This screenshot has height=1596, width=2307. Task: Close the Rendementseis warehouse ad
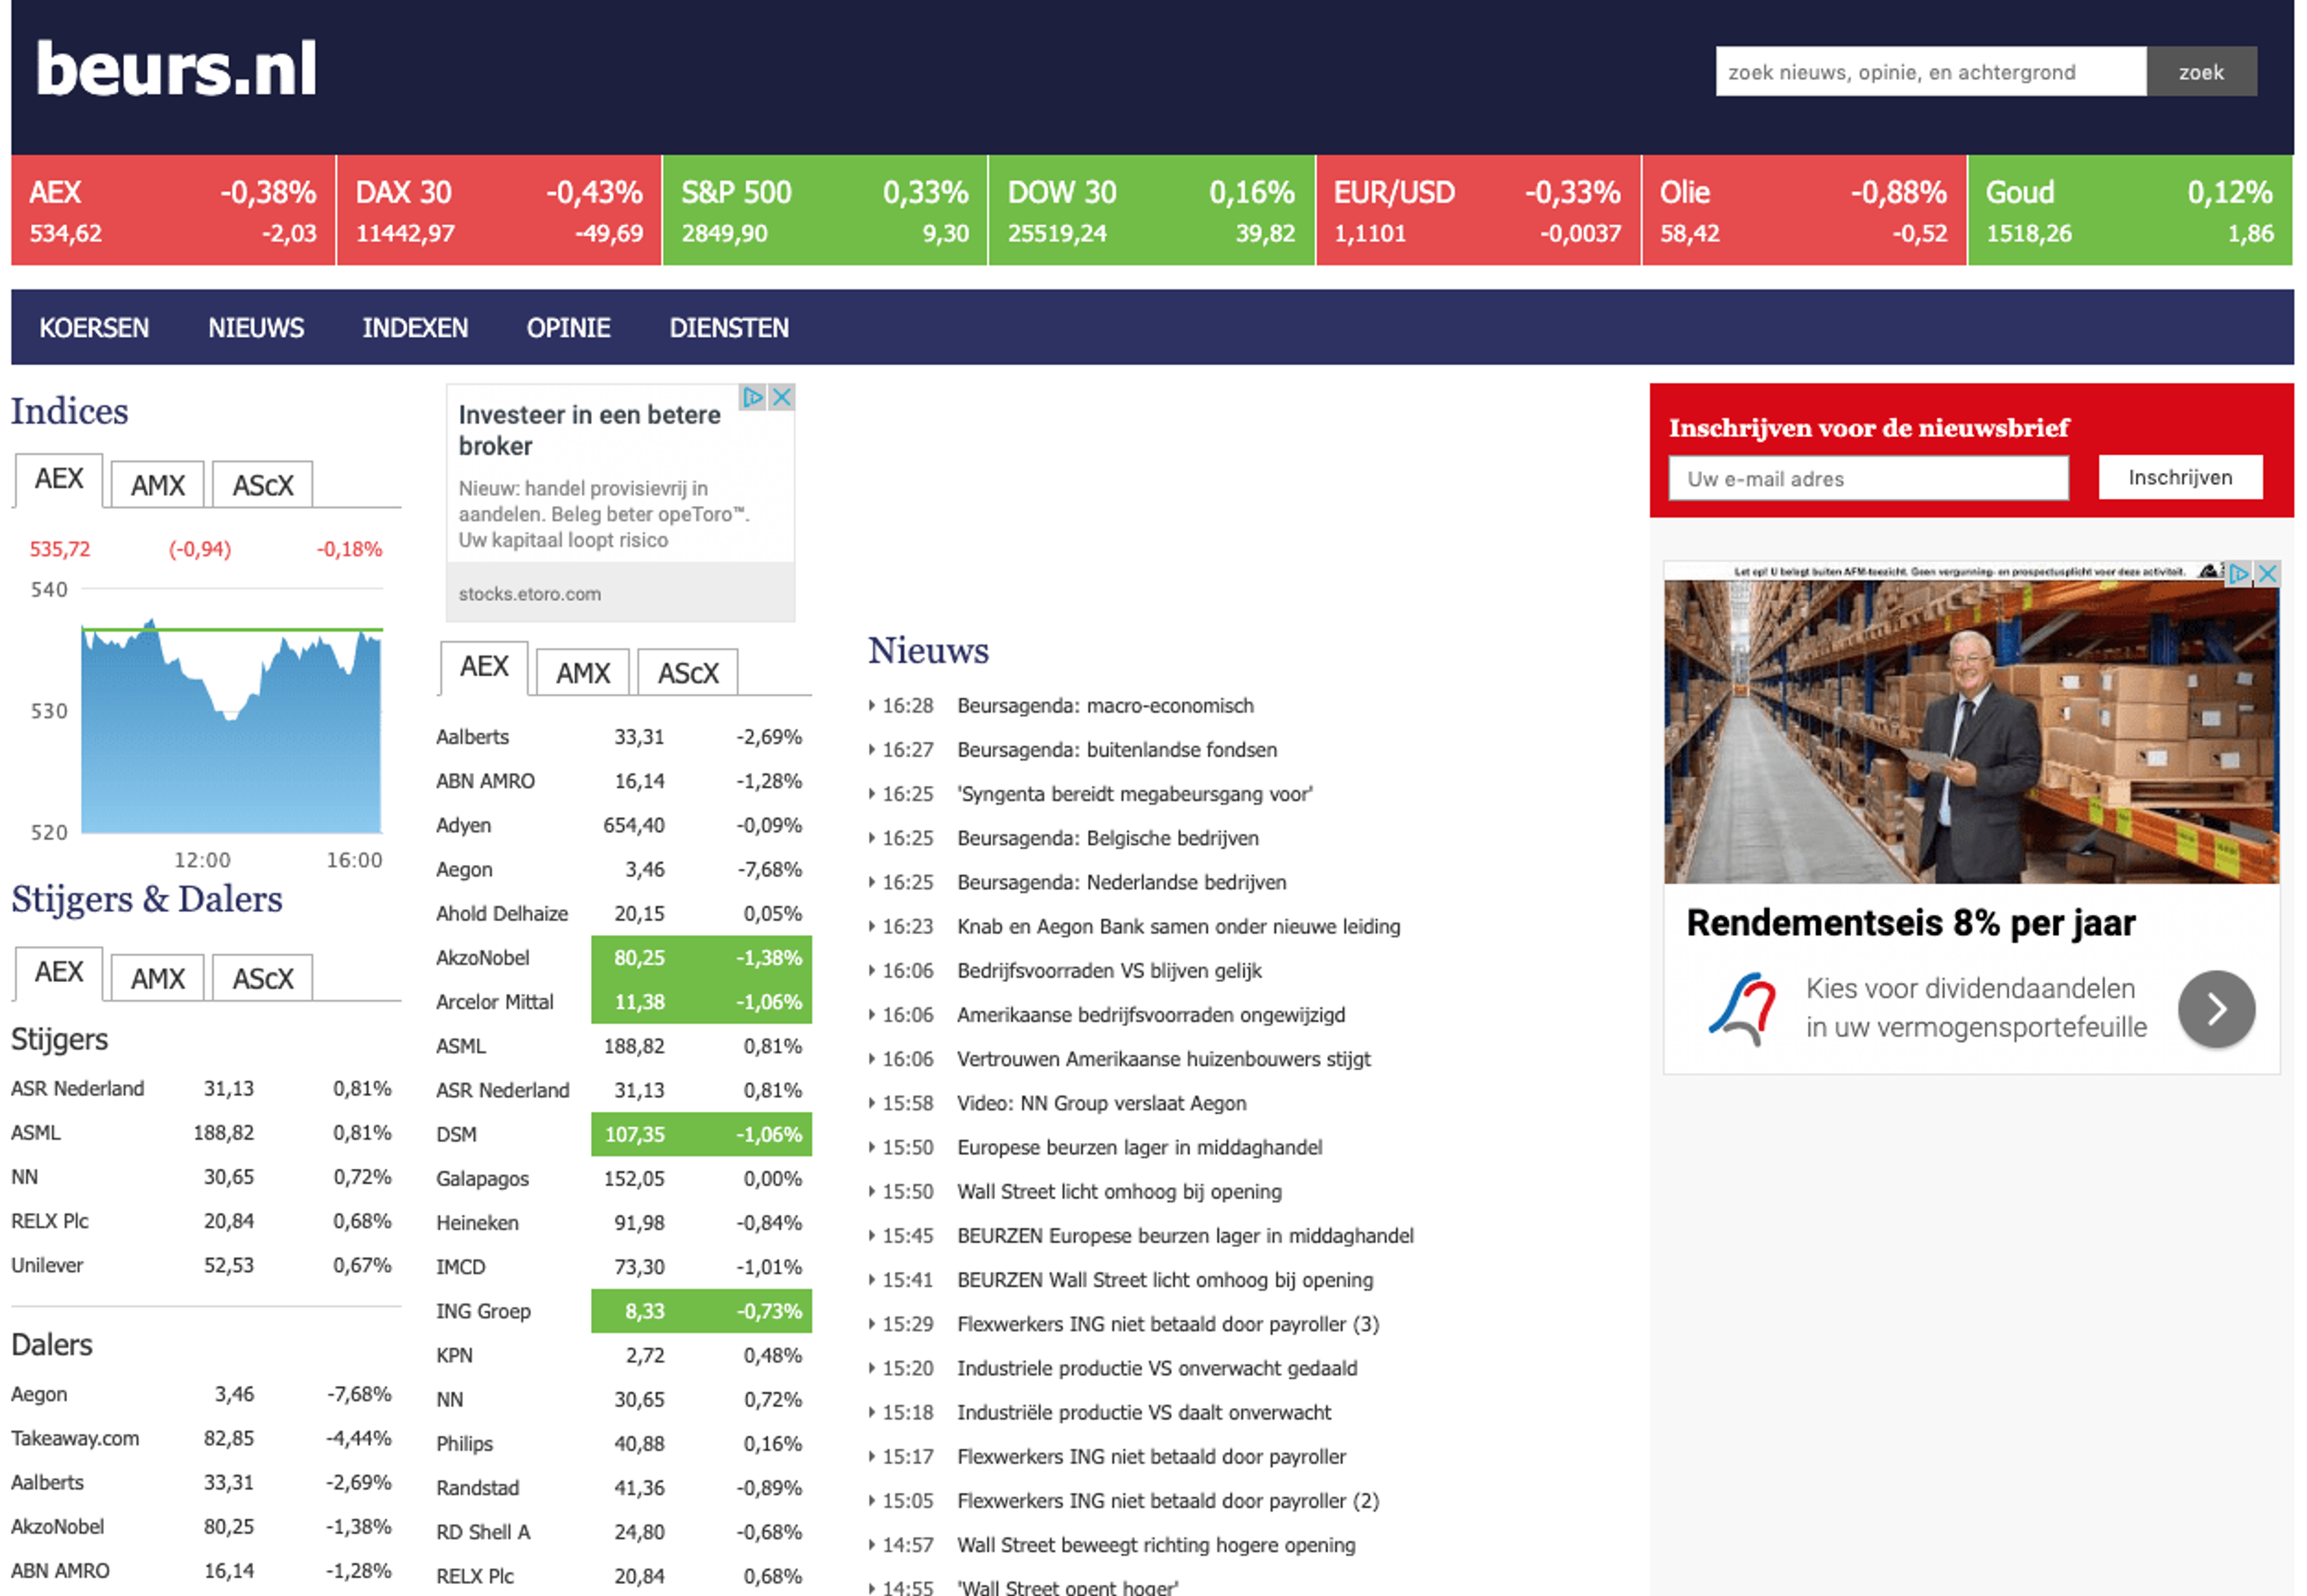coord(2267,573)
